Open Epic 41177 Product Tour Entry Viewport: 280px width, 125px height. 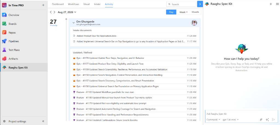coord(135,64)
